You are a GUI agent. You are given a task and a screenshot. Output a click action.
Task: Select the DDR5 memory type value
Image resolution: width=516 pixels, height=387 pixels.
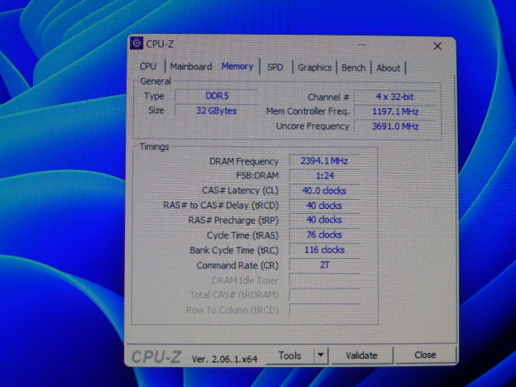pyautogui.click(x=217, y=96)
